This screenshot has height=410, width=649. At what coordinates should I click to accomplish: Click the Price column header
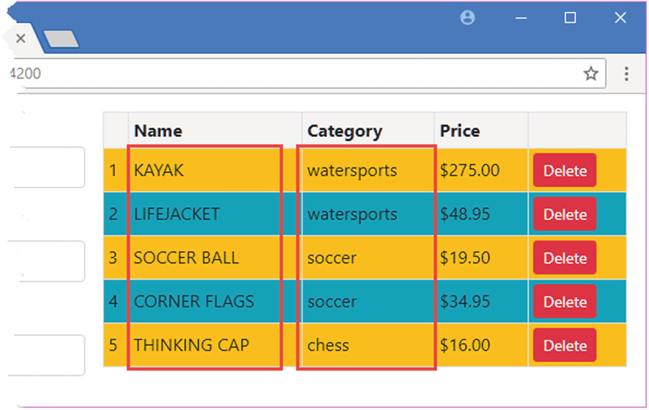(460, 131)
